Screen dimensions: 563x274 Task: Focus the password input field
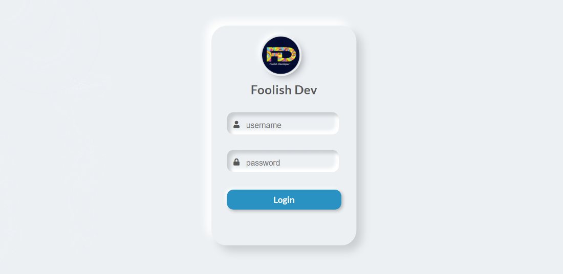(x=283, y=161)
